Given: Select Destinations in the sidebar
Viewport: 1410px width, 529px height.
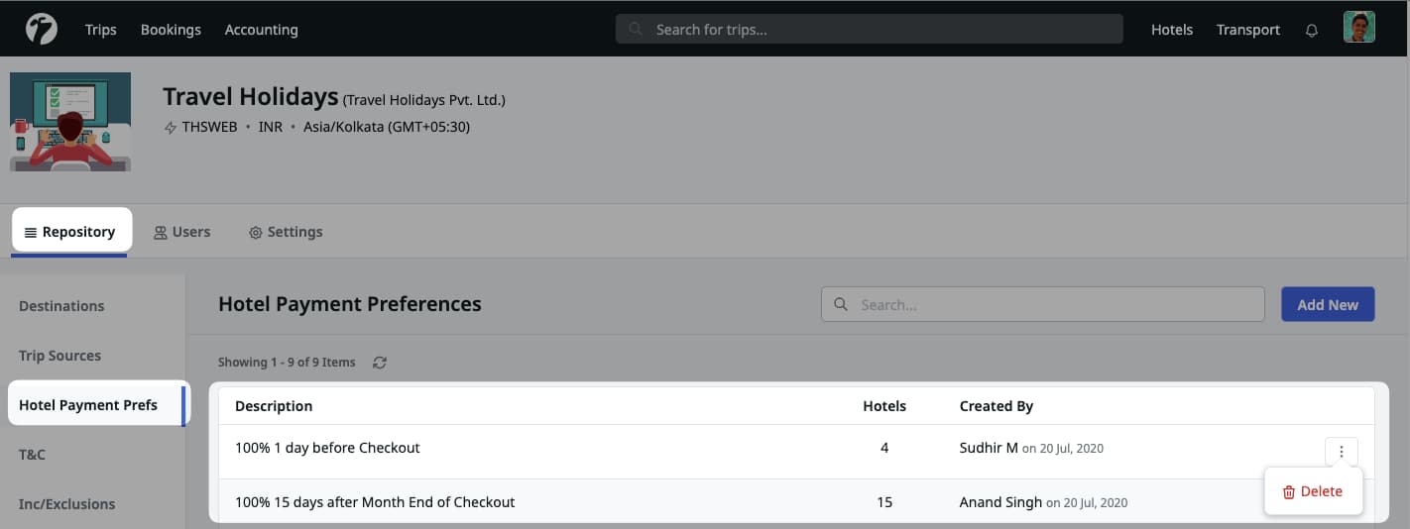Looking at the screenshot, I should coord(61,306).
